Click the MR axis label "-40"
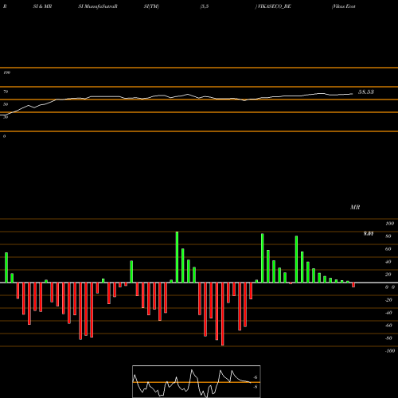 pyautogui.click(x=388, y=313)
